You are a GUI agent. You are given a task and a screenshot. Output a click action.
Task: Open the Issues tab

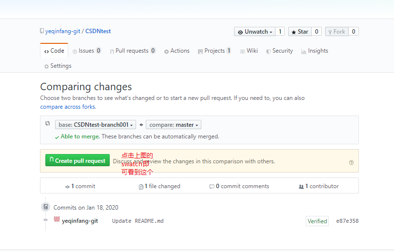click(87, 51)
